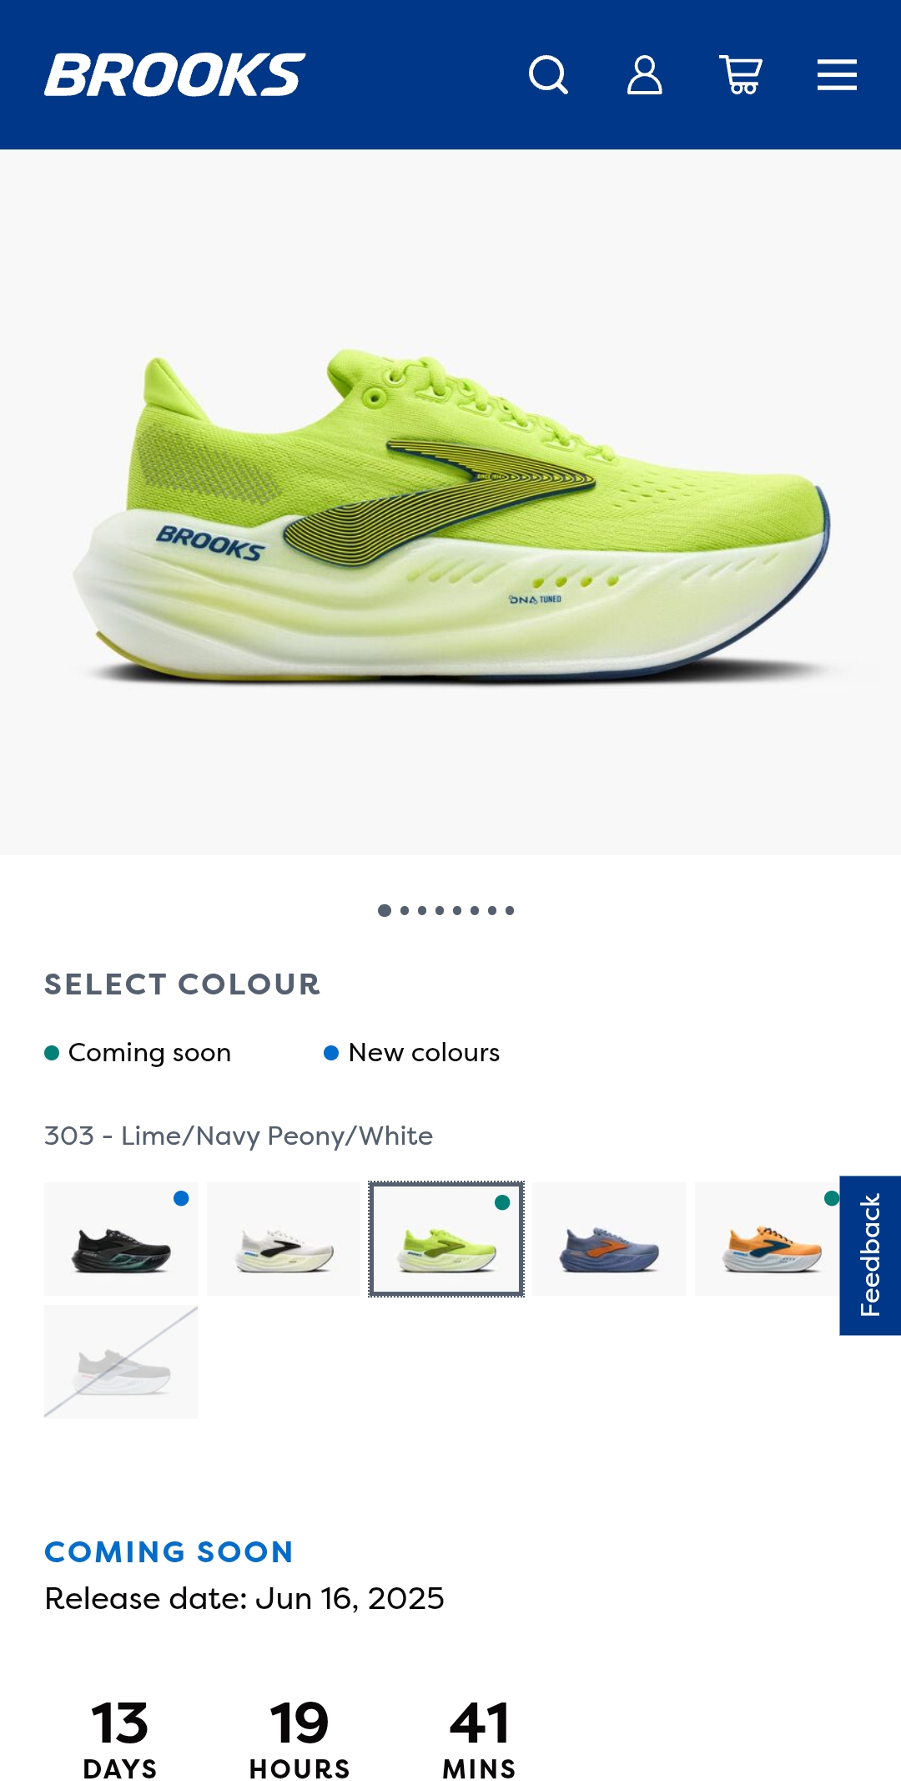Select the blue and orange shoe swatch
This screenshot has width=901, height=1781.
pos(609,1239)
